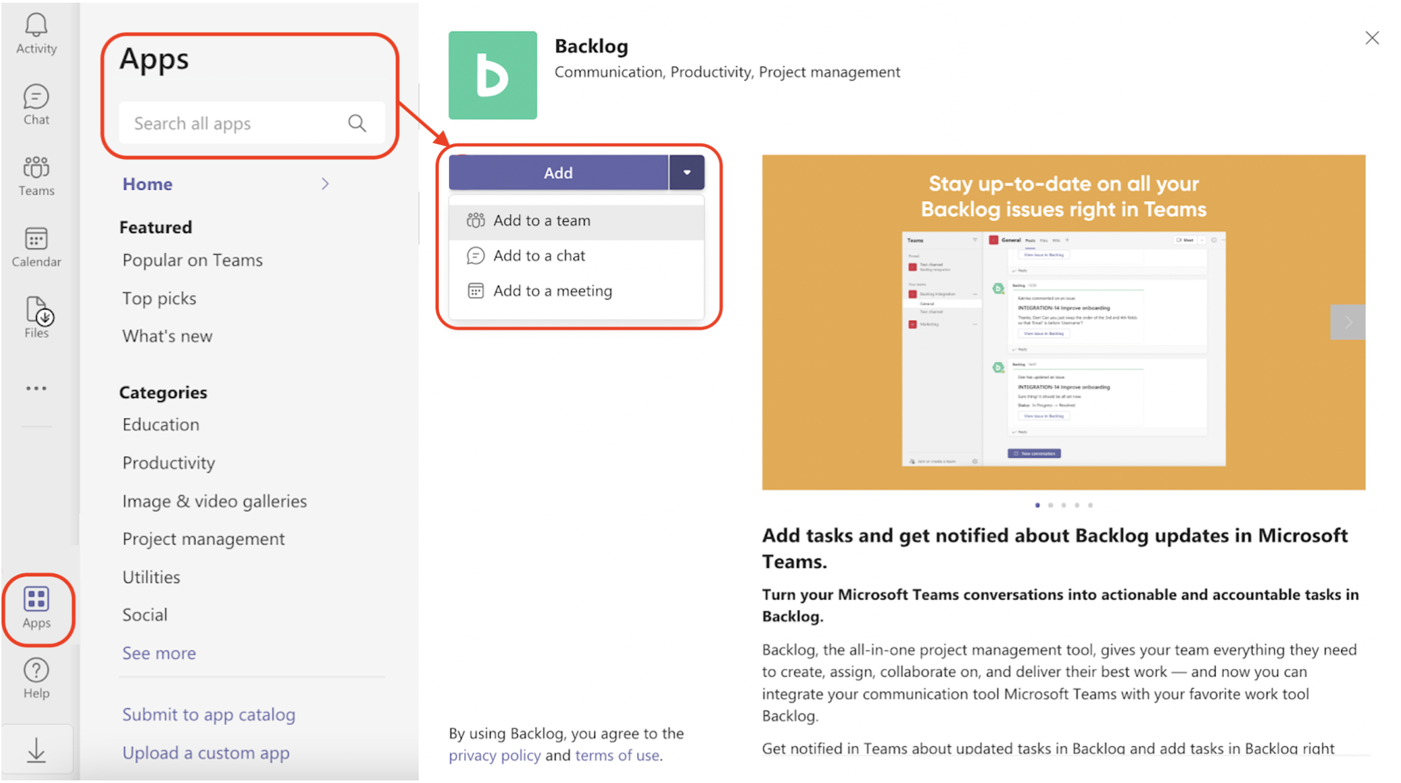The width and height of the screenshot is (1401, 783).
Task: Click the download desktop app arrow icon
Action: pos(36,750)
